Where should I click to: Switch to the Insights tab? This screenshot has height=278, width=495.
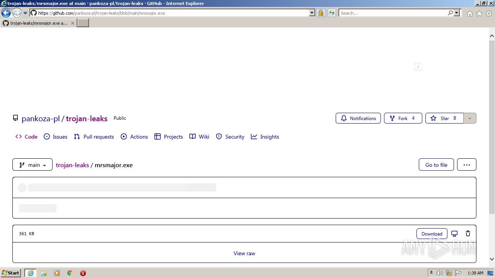click(x=265, y=137)
